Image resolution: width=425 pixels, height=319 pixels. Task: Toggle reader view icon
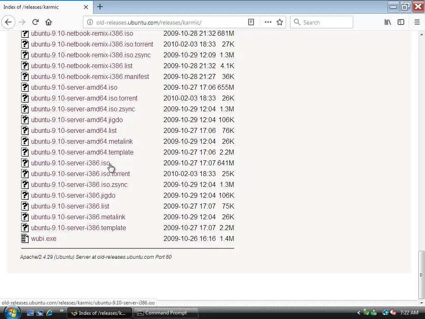(x=251, y=22)
